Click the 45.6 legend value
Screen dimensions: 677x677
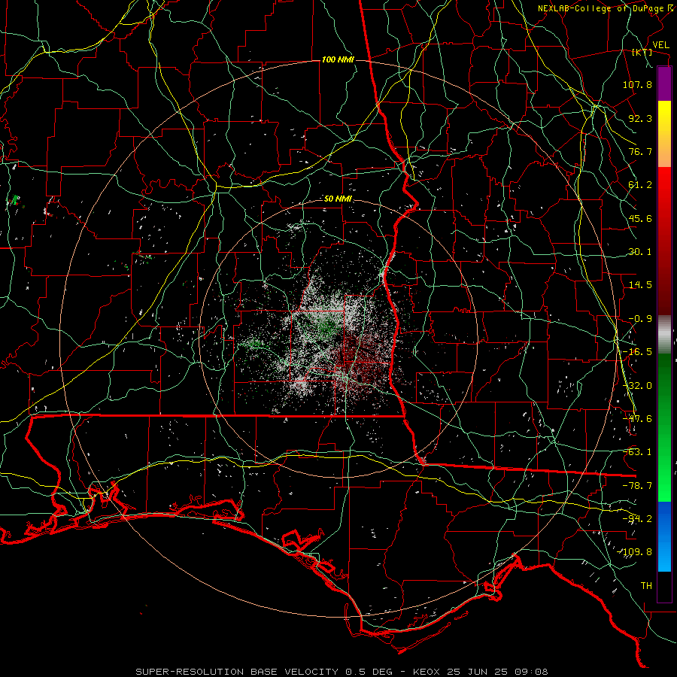[x=640, y=218]
